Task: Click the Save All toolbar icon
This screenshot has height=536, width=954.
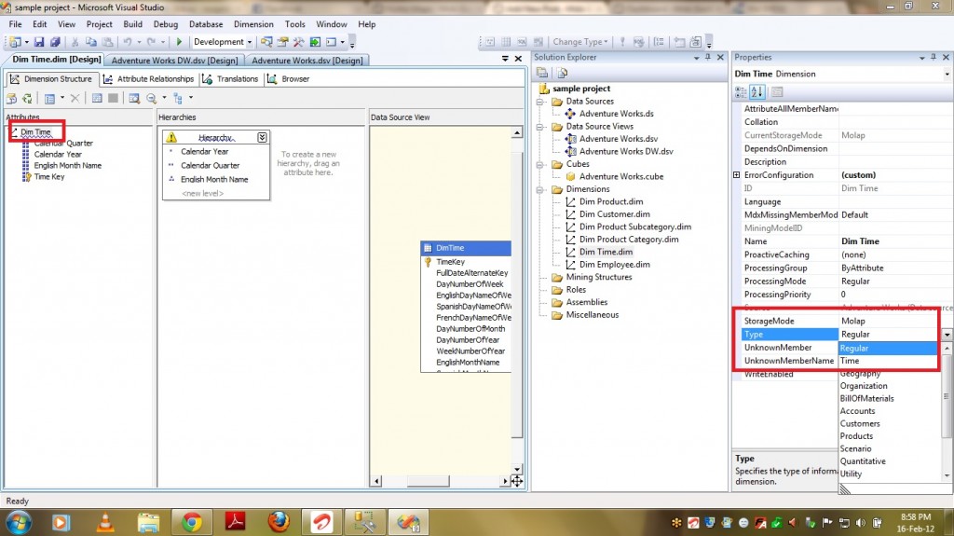Action: pos(56,42)
